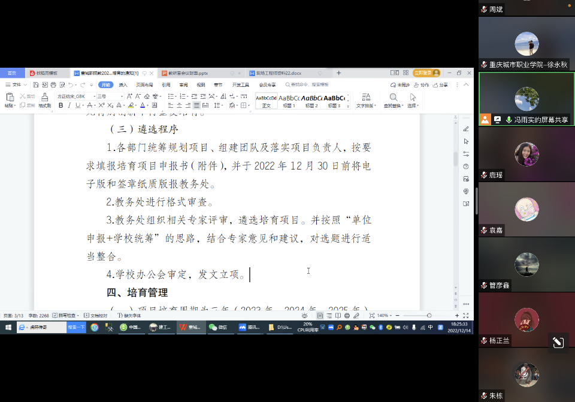
Task: Expand the font color dropdown arrow
Action: coord(147,105)
